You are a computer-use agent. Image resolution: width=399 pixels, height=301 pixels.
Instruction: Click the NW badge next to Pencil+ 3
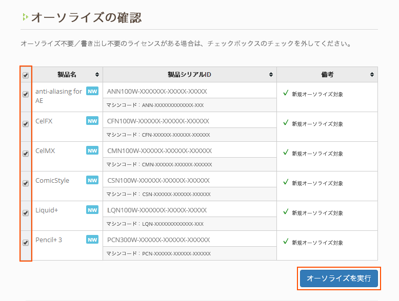pos(92,240)
